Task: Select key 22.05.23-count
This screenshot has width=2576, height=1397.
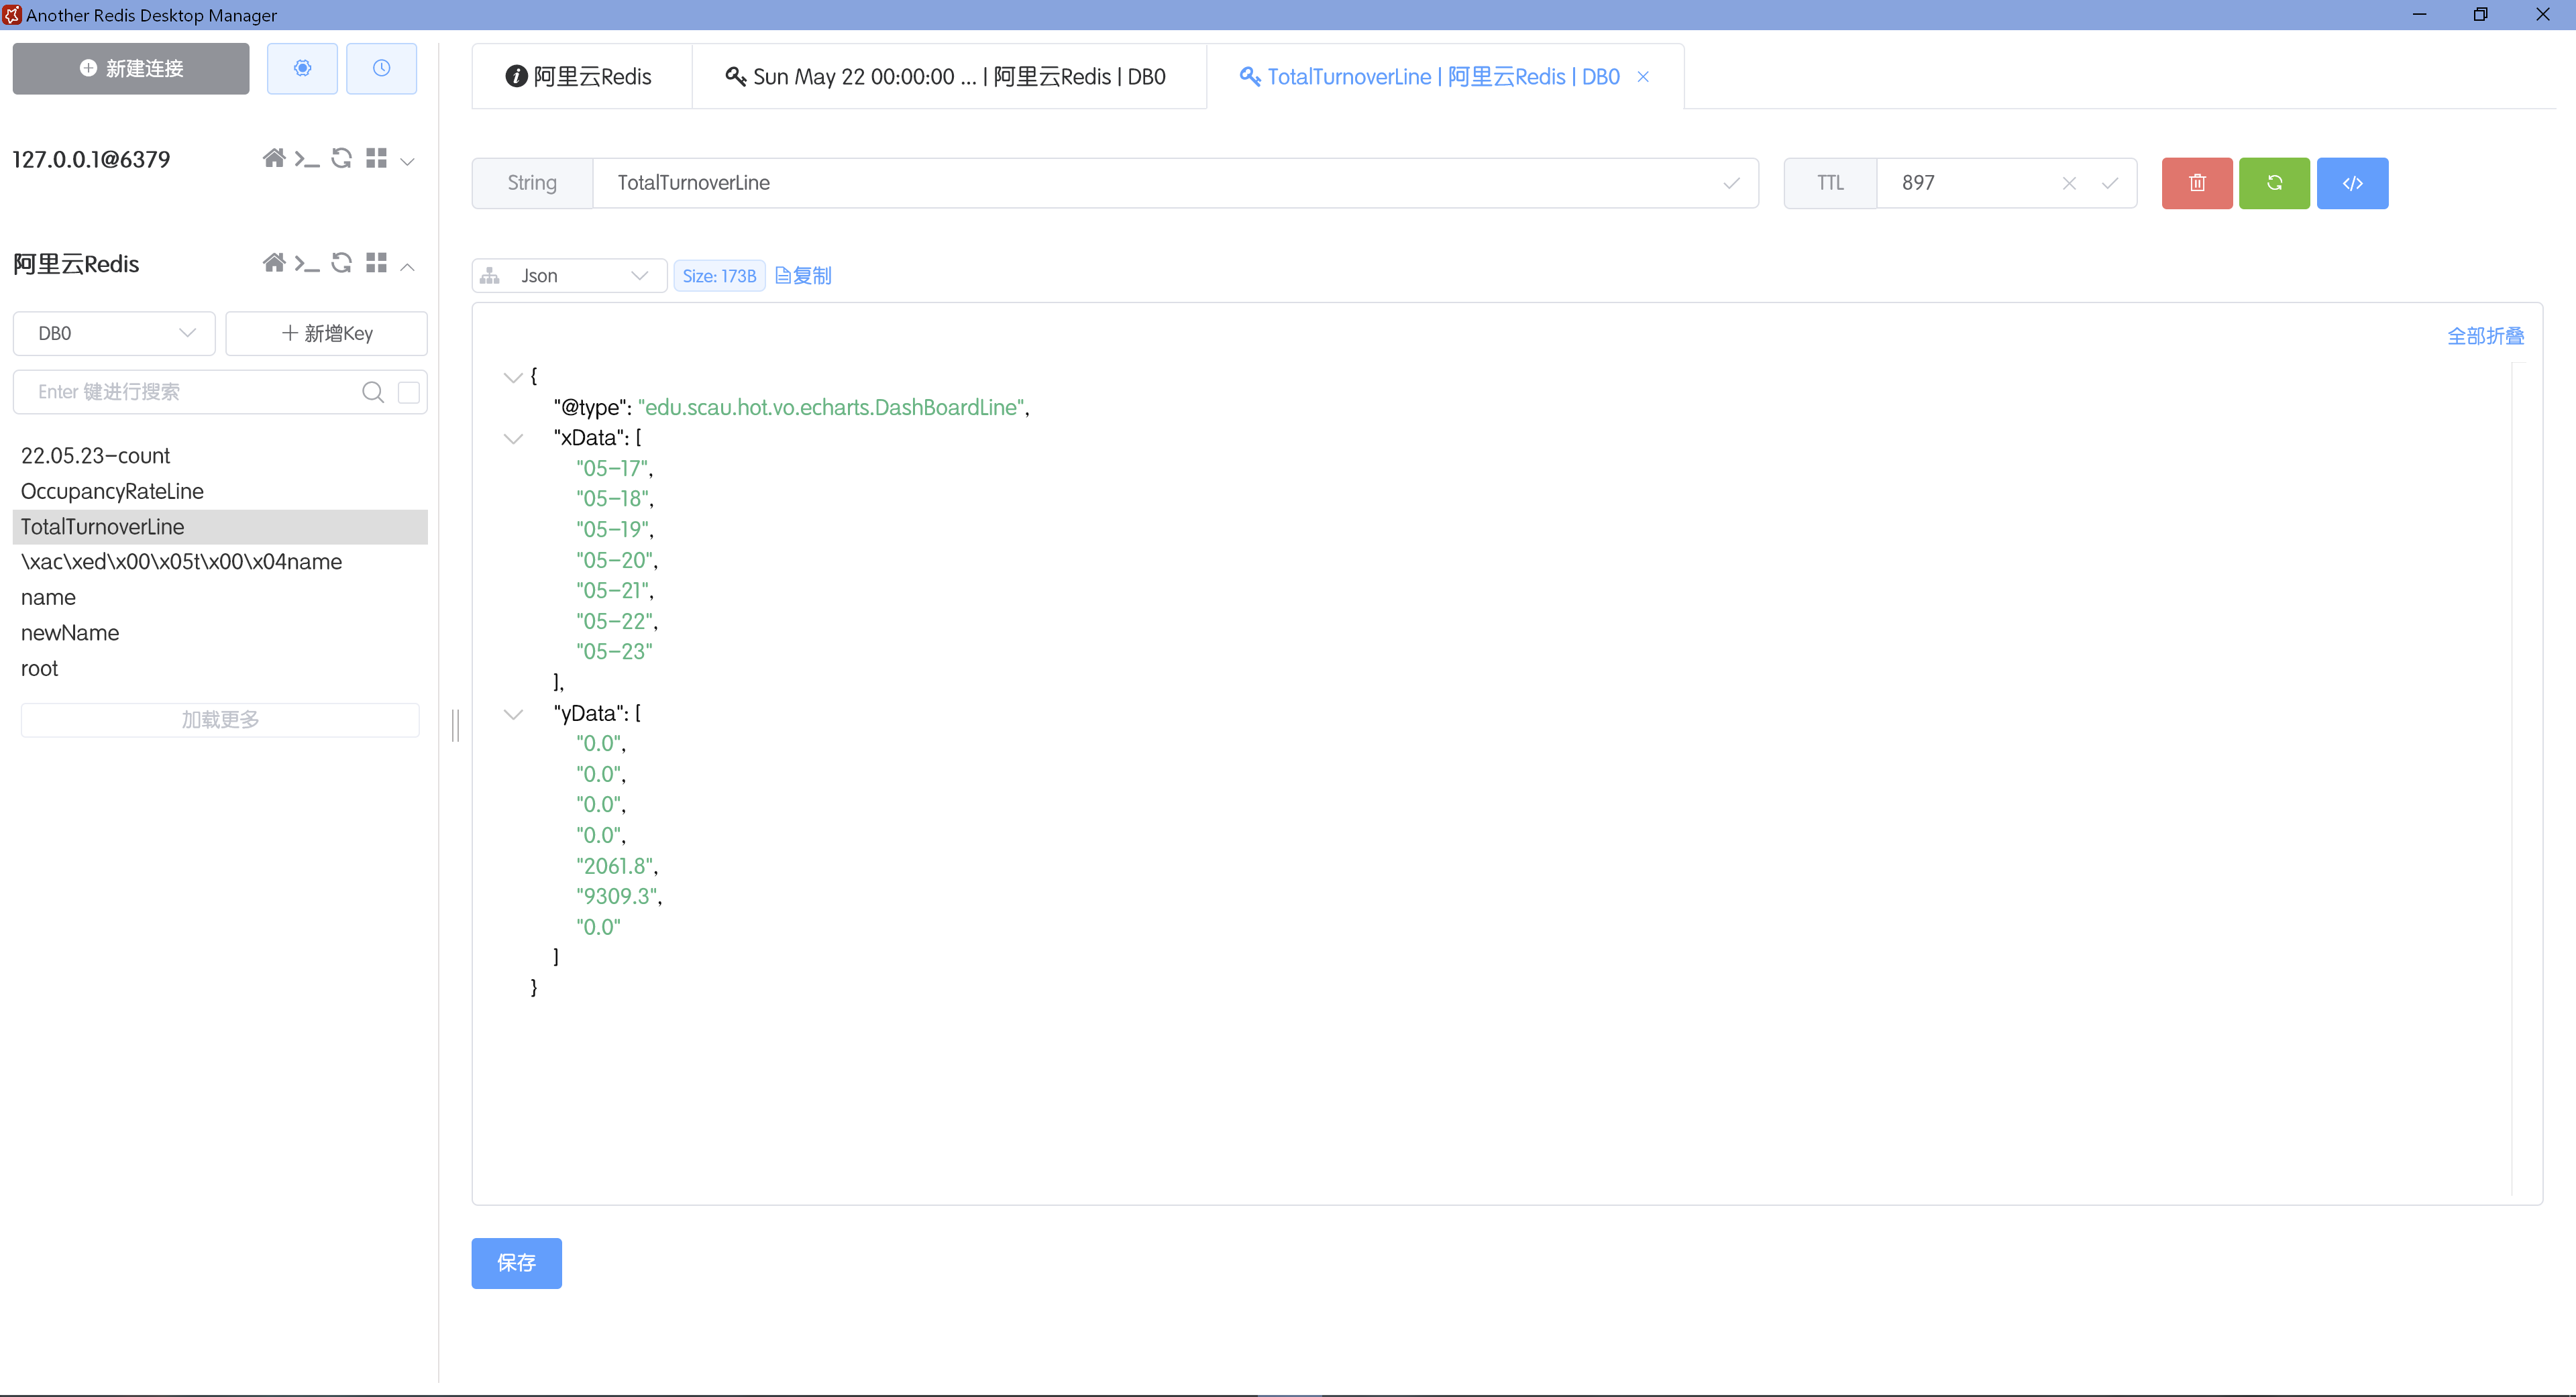Action: point(220,456)
